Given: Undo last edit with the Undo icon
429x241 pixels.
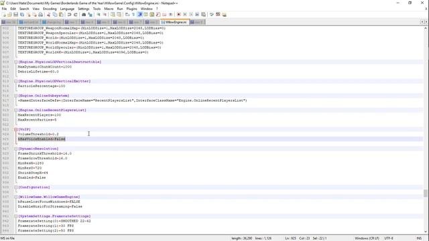Looking at the screenshot, I should point(69,15).
